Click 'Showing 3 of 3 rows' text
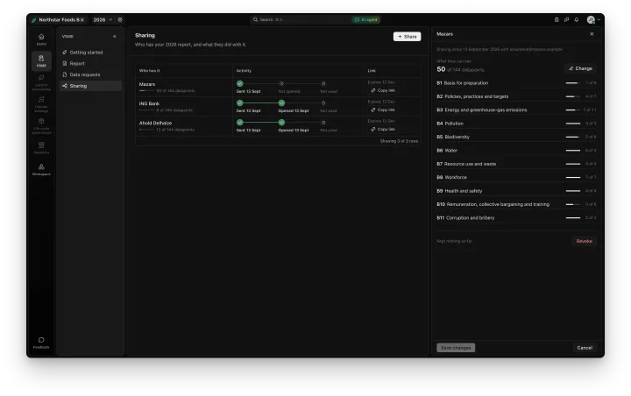The width and height of the screenshot is (631, 396). [x=399, y=141]
